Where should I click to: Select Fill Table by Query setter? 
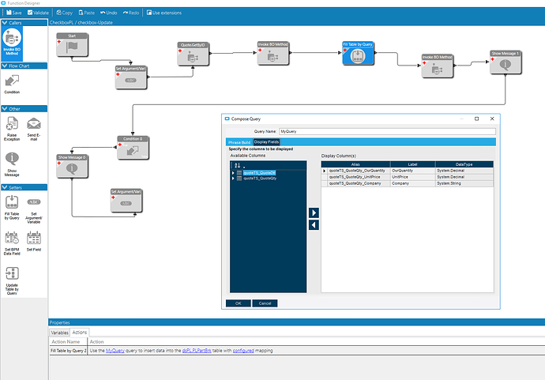click(x=12, y=208)
